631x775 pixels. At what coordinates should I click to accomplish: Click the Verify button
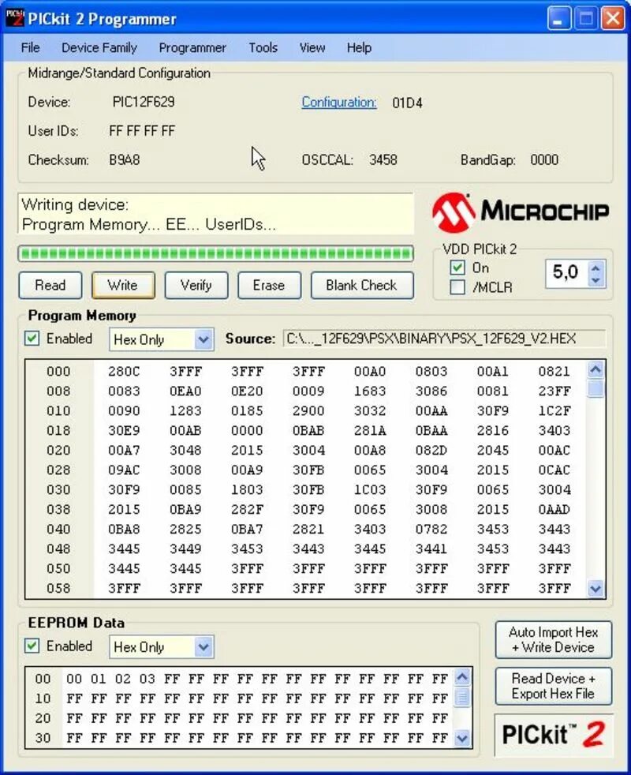click(196, 285)
